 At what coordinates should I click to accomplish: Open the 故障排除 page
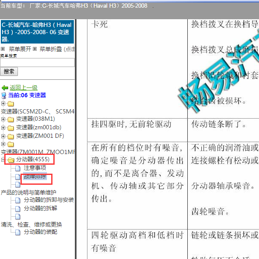35,177
